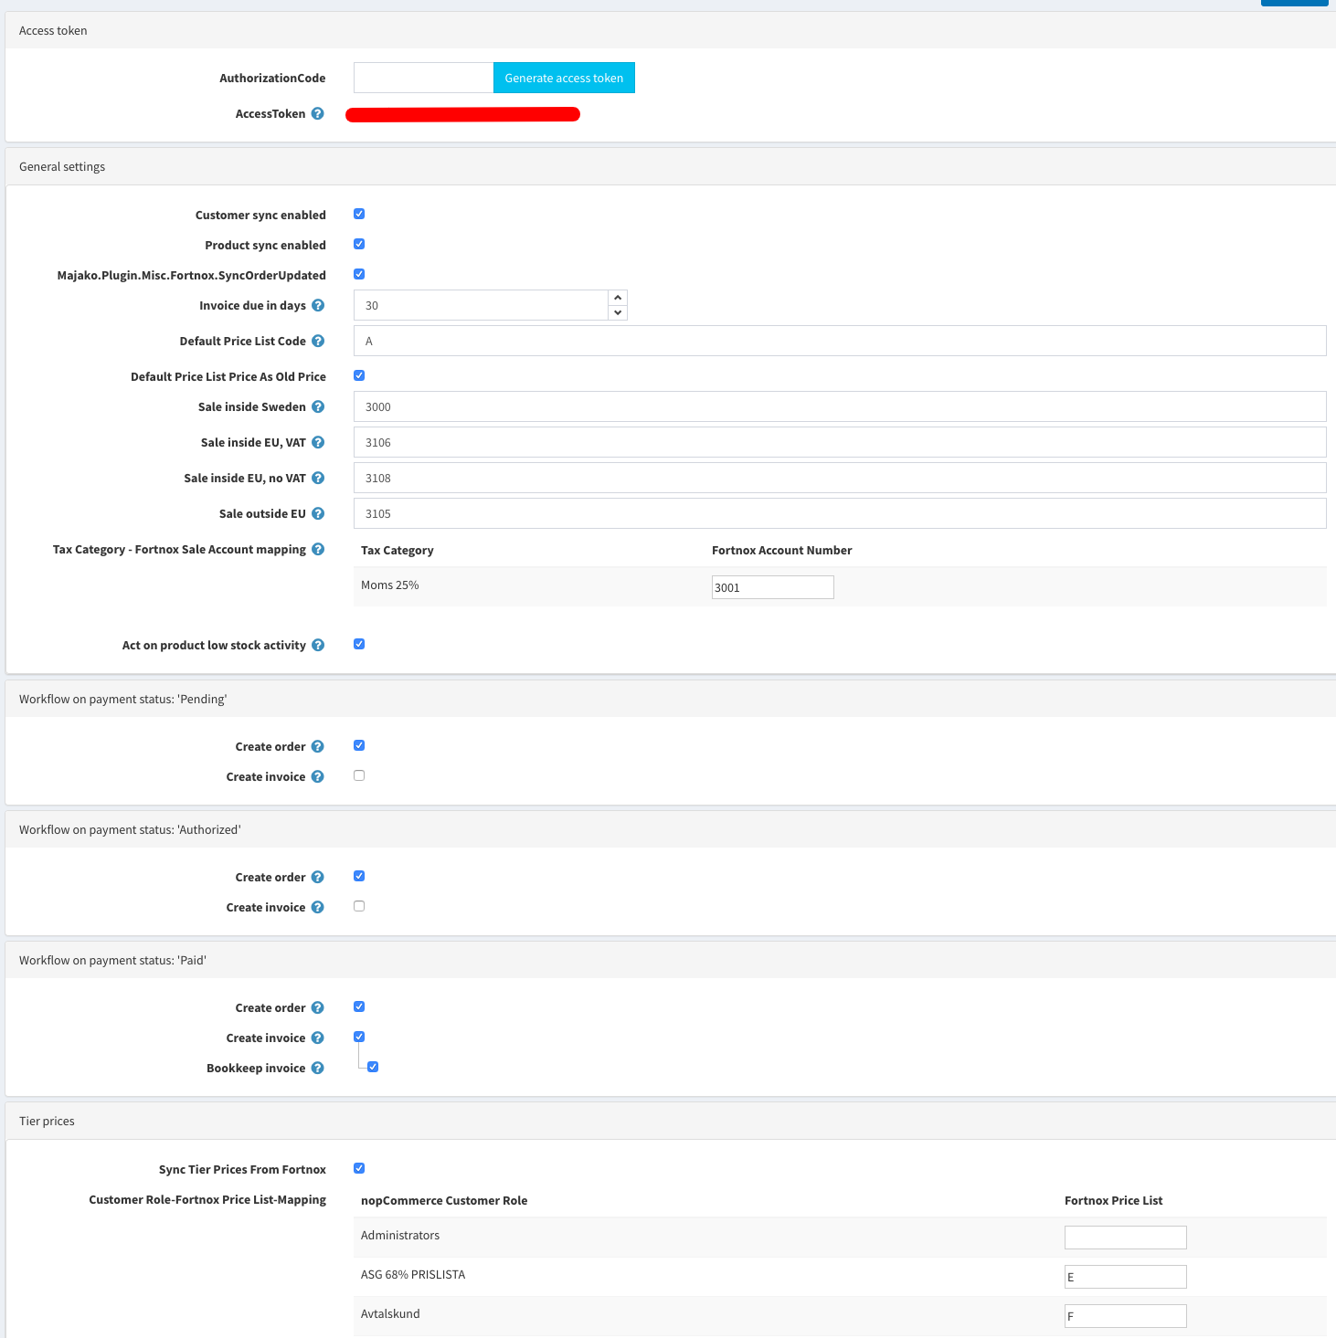Edit the Sale inside EU, no VAT field
This screenshot has height=1338, width=1336.
pos(840,478)
